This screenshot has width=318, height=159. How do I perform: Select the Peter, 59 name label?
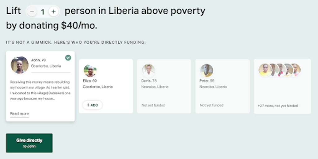click(207, 81)
